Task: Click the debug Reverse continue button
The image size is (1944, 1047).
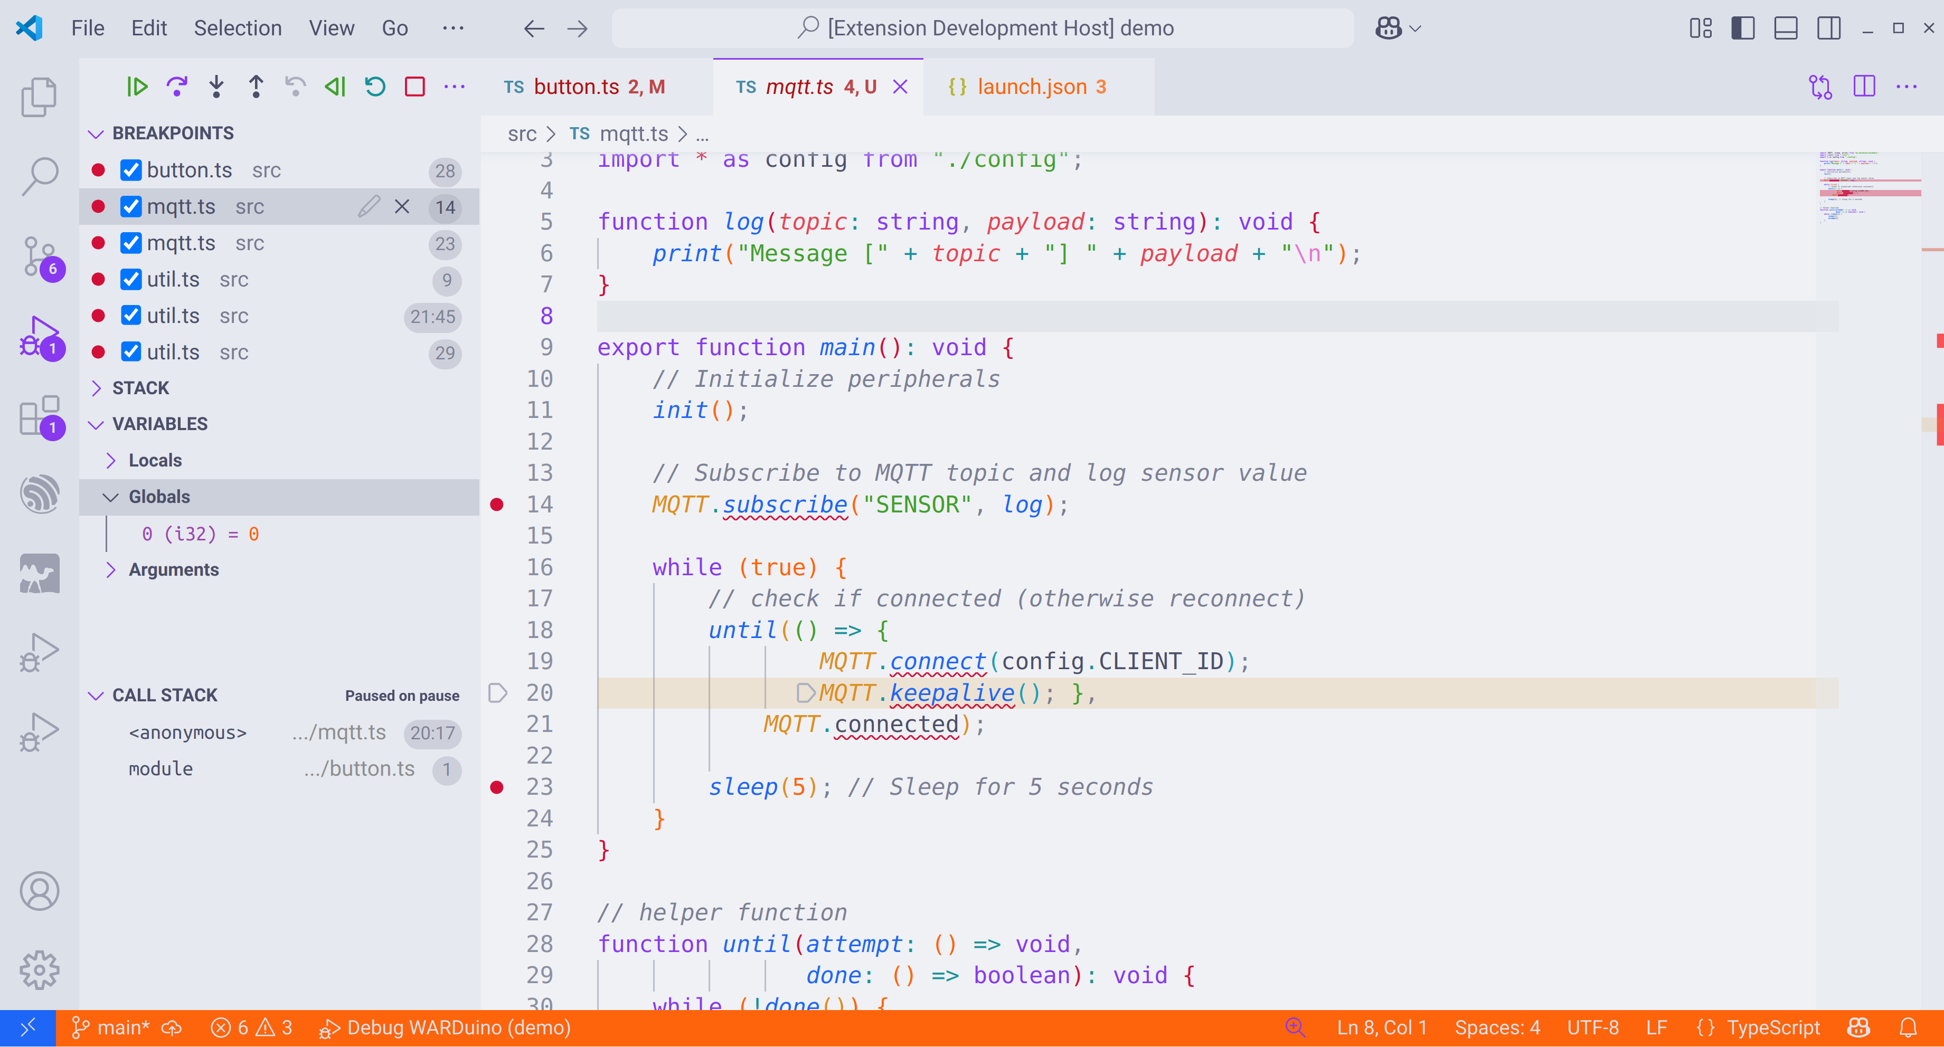Action: (335, 87)
